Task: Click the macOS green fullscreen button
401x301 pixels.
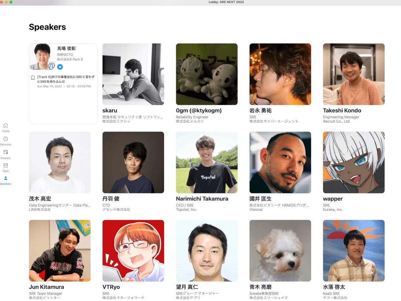Action: point(11,2)
